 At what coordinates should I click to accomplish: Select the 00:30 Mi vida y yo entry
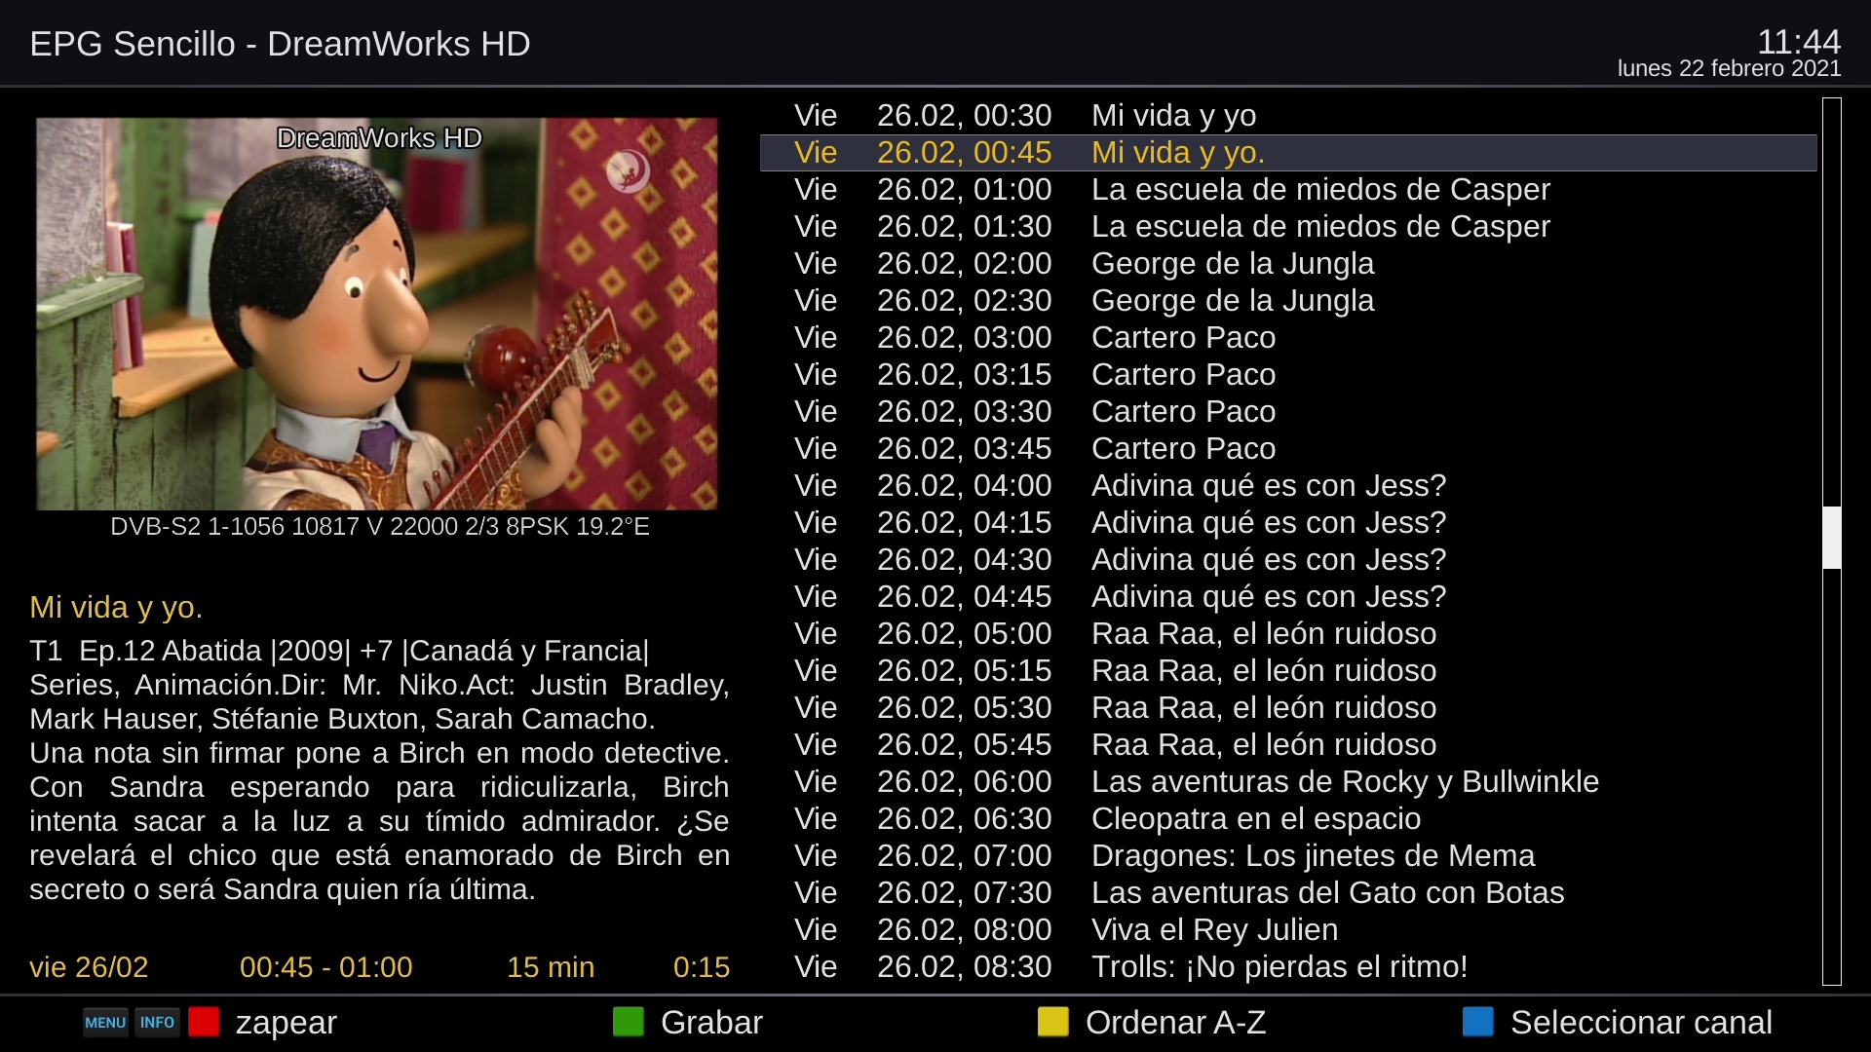[x=1288, y=116]
